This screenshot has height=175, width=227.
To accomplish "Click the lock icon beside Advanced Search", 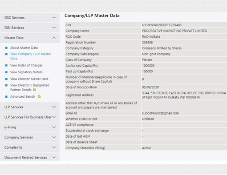I will click(39, 96).
